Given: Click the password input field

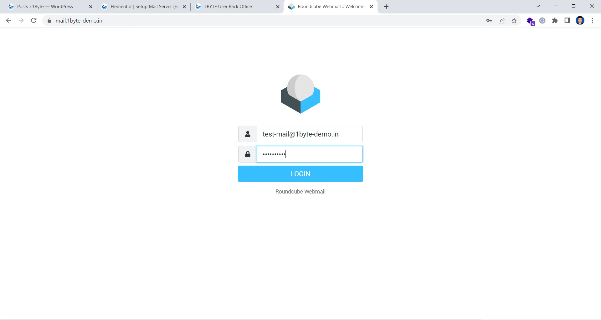Looking at the screenshot, I should point(310,154).
